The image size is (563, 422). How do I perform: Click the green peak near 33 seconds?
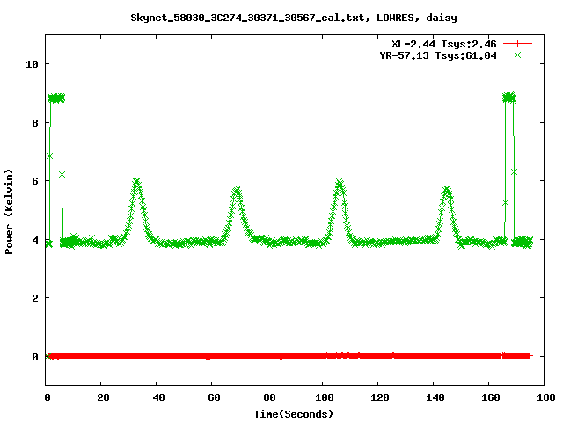137,183
